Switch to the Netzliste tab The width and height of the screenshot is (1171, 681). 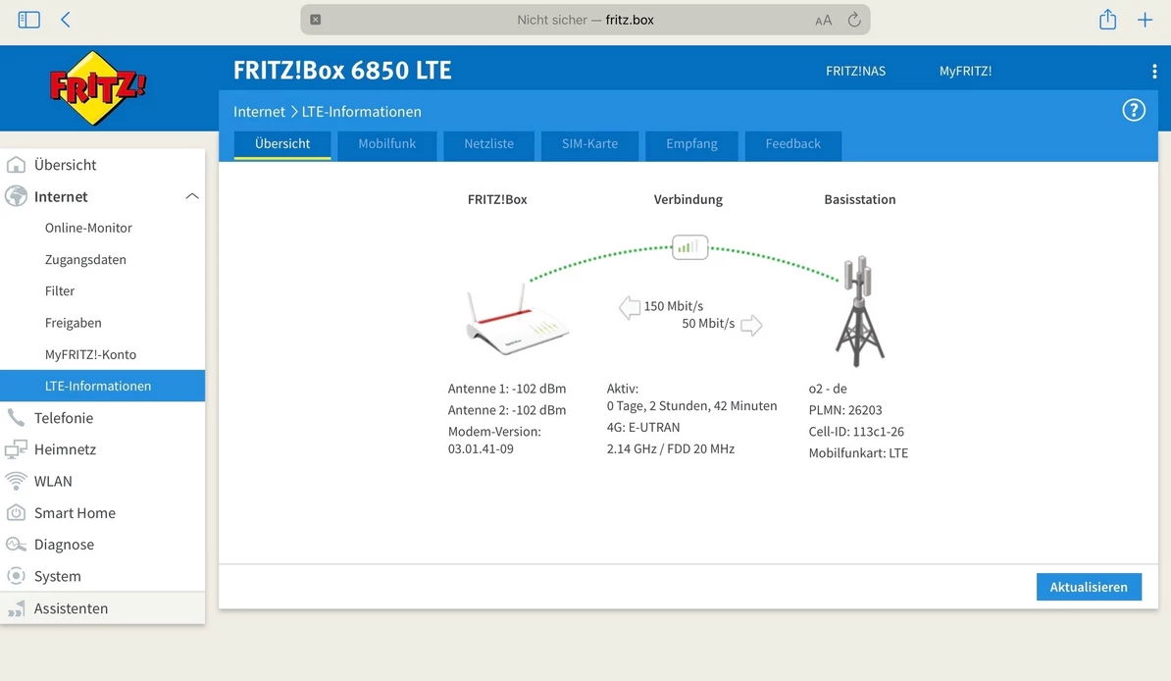(x=488, y=144)
